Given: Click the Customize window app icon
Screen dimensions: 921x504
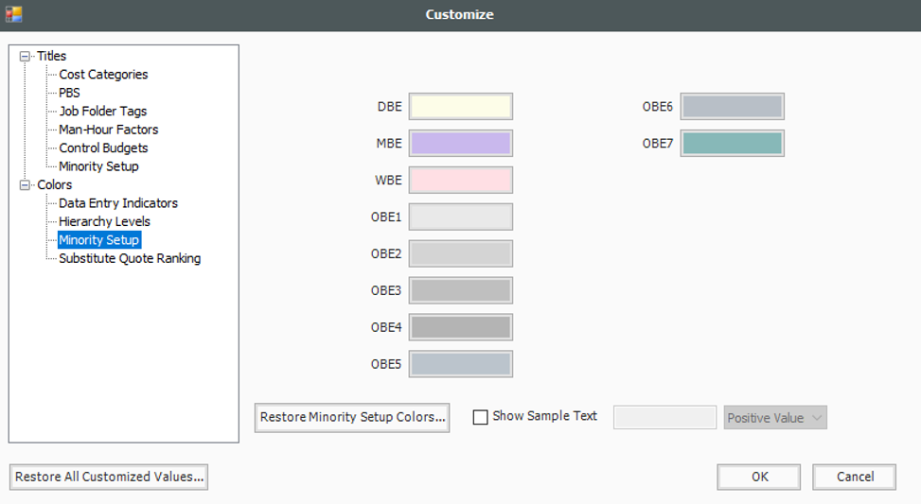Looking at the screenshot, I should tap(13, 14).
